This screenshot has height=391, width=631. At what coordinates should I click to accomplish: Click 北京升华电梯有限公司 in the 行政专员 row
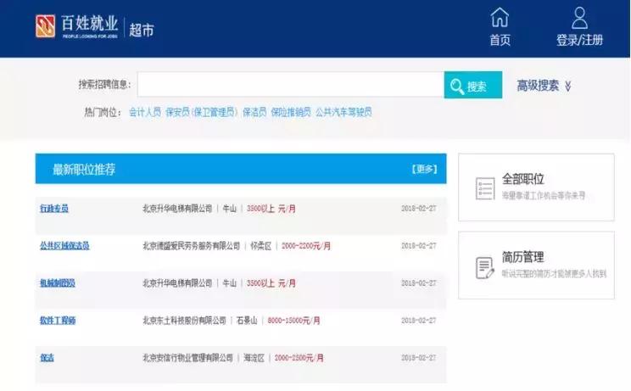(x=177, y=209)
